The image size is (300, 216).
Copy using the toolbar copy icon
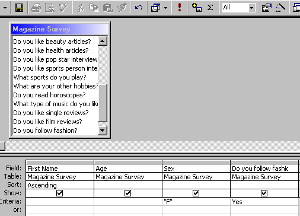(x=94, y=8)
